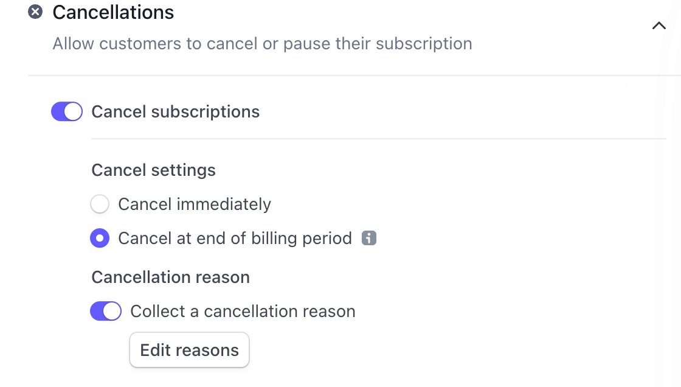The height and width of the screenshot is (387, 681).
Task: Click the info icon after Cancel at end of billing period
Action: (x=370, y=238)
